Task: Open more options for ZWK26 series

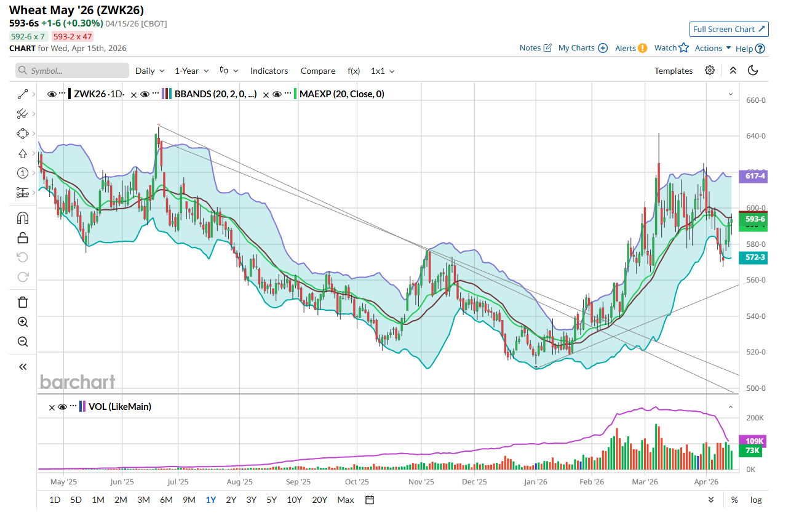Action: [x=62, y=94]
